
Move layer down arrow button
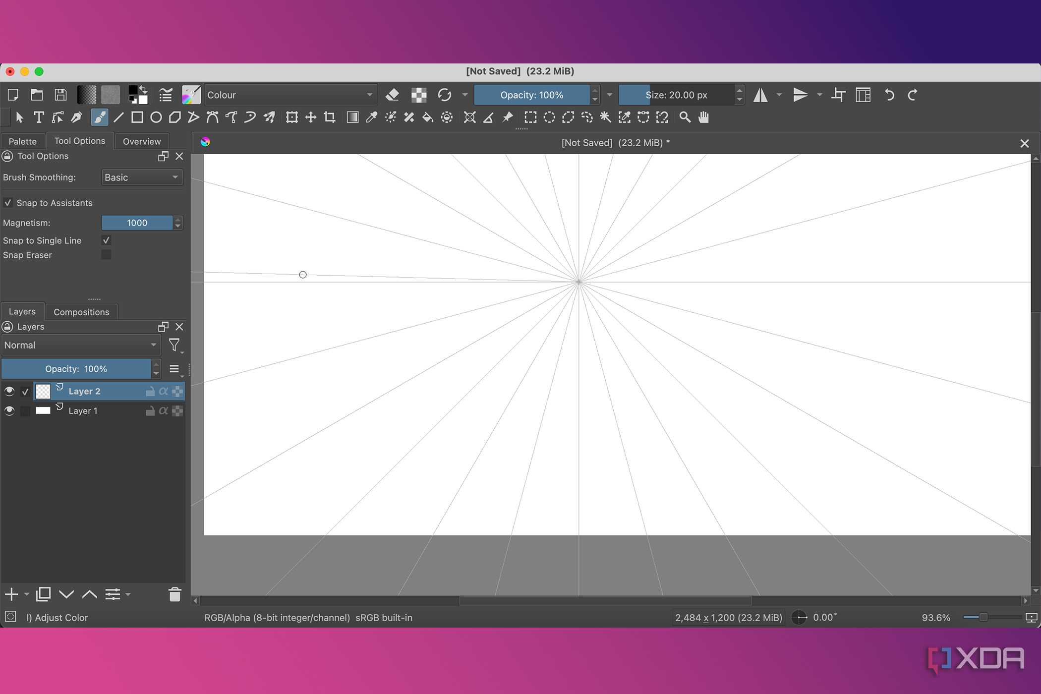(66, 594)
